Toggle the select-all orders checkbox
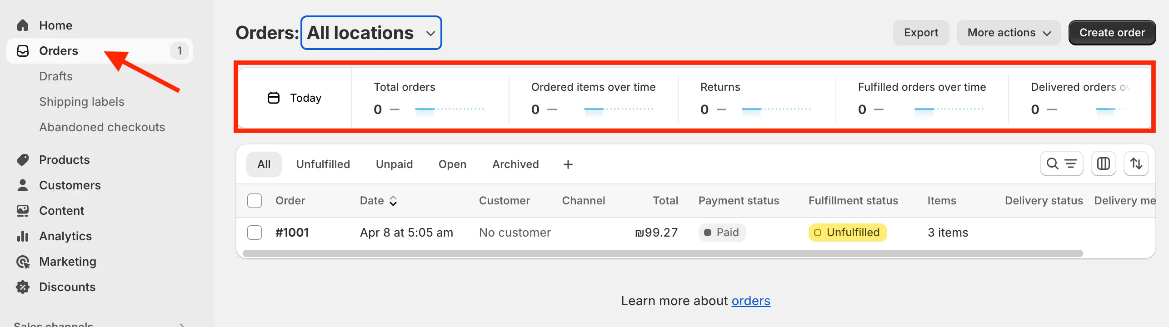This screenshot has width=1169, height=327. click(255, 201)
